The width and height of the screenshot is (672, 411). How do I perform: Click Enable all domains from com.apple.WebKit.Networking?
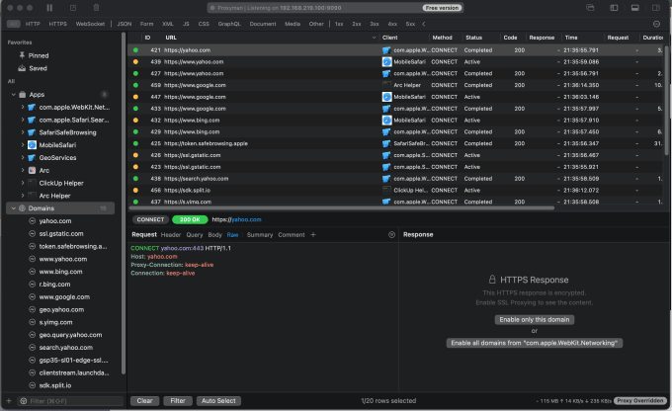click(535, 343)
